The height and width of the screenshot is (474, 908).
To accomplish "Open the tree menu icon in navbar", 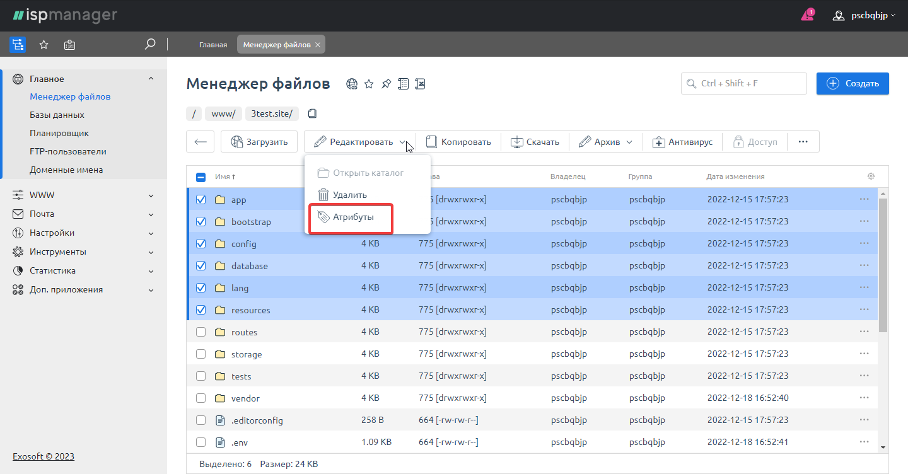I will pyautogui.click(x=18, y=44).
